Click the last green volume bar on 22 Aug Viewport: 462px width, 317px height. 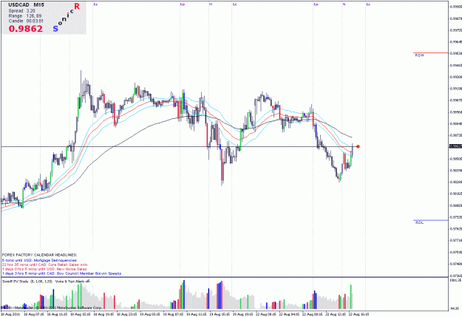pos(351,297)
